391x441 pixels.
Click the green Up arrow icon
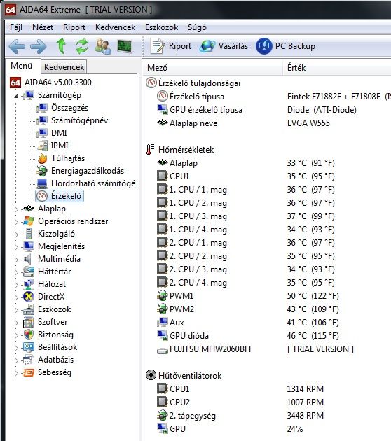click(62, 46)
